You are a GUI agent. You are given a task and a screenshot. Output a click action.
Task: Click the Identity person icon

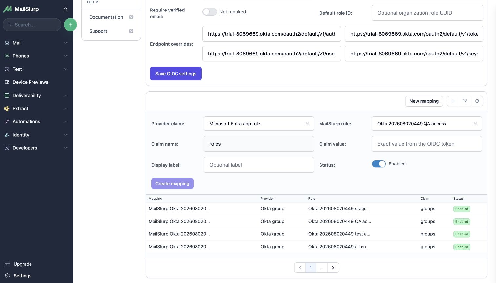(7, 135)
